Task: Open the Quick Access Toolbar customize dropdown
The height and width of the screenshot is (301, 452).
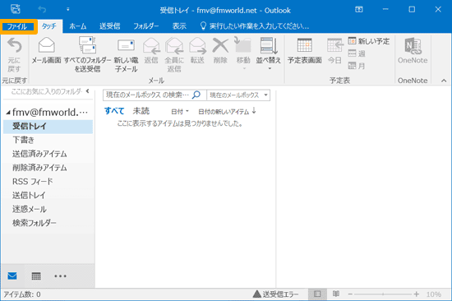Action: coord(67,10)
